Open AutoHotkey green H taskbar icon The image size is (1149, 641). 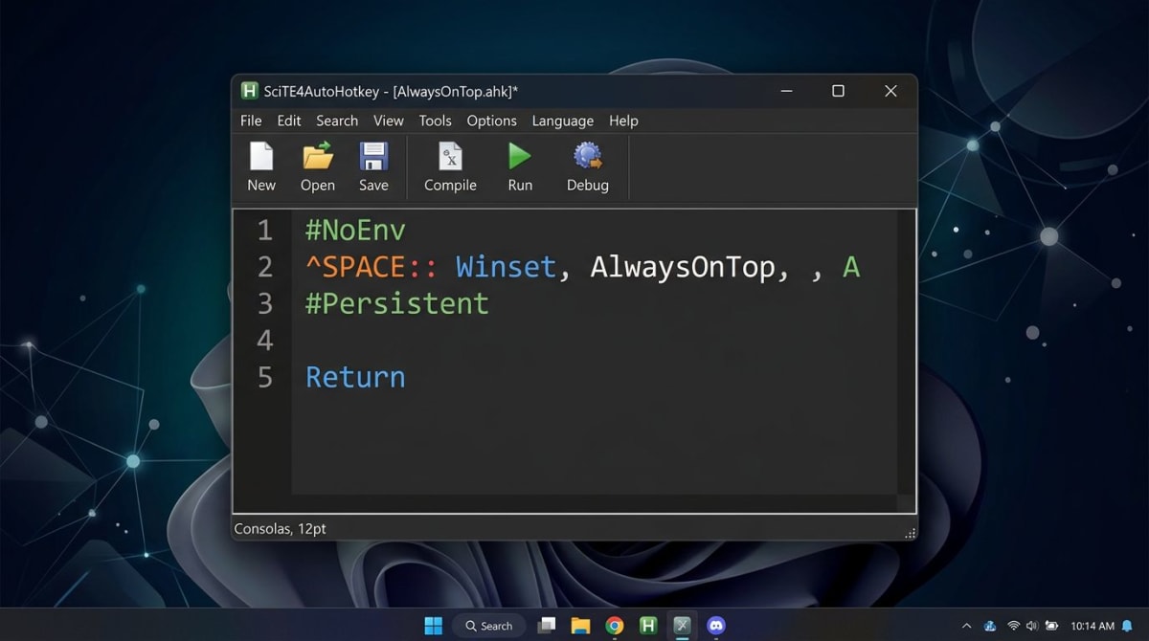point(648,626)
